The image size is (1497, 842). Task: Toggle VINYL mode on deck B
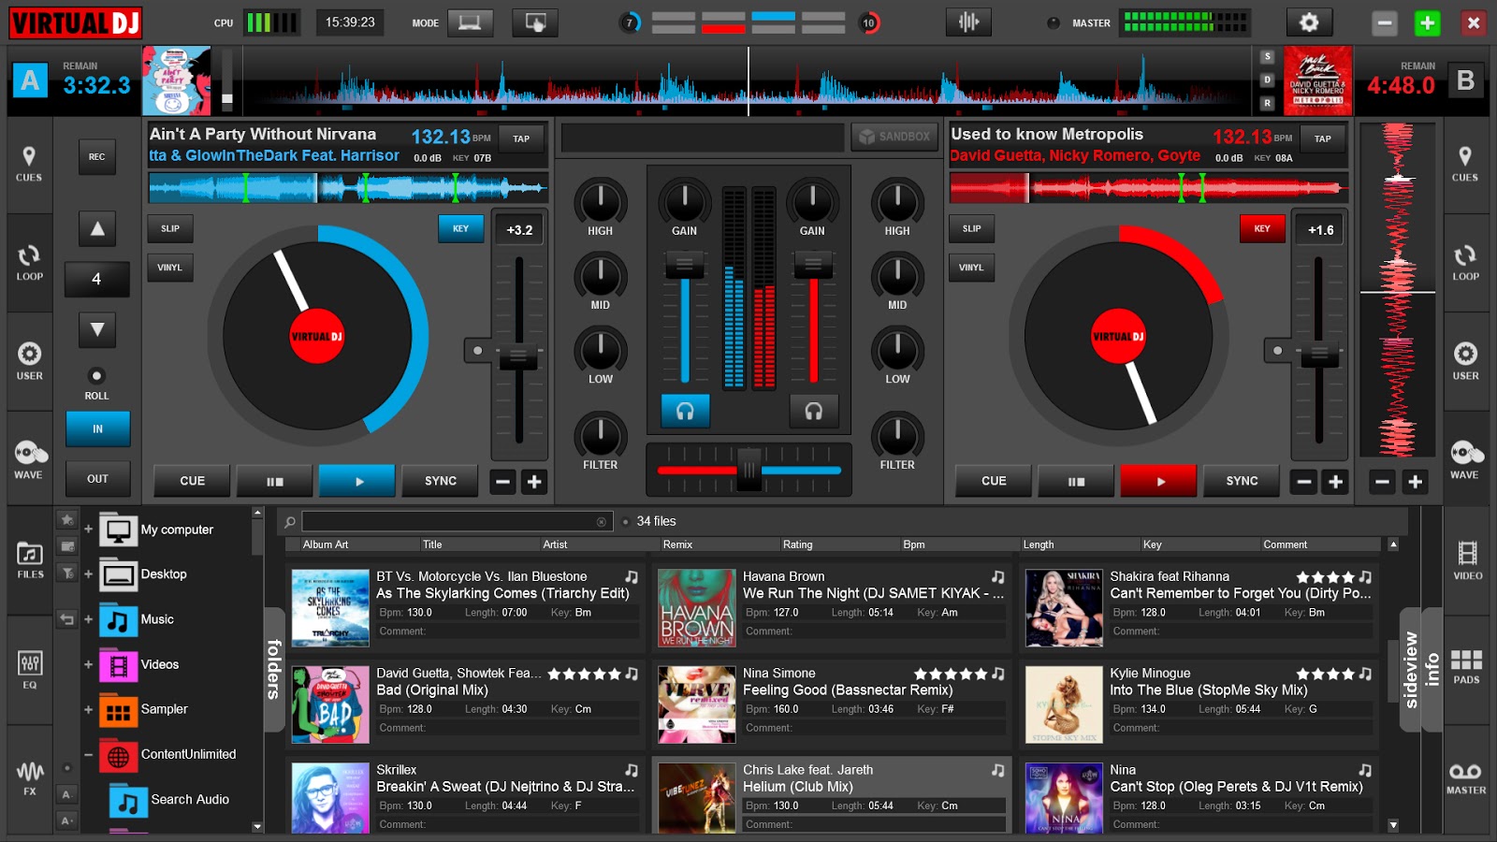971,269
